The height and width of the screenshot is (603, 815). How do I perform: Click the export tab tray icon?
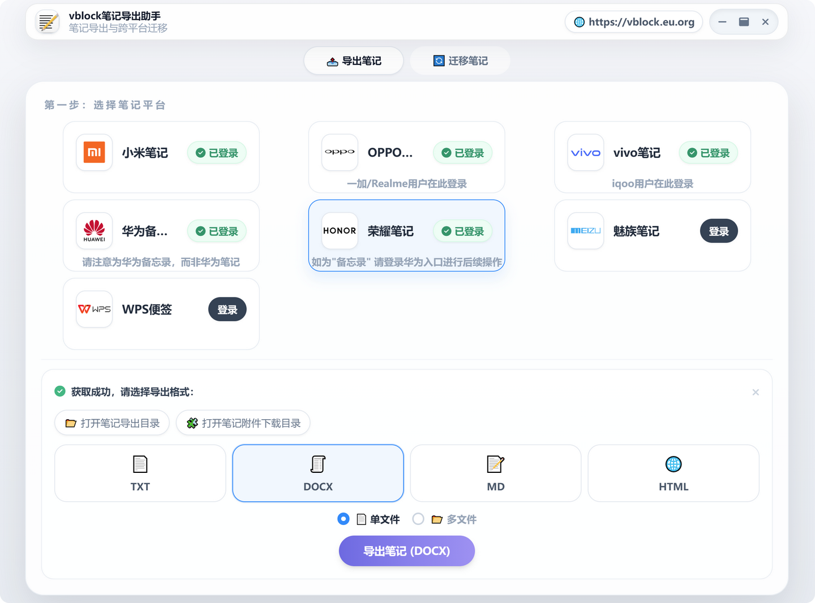tap(332, 61)
